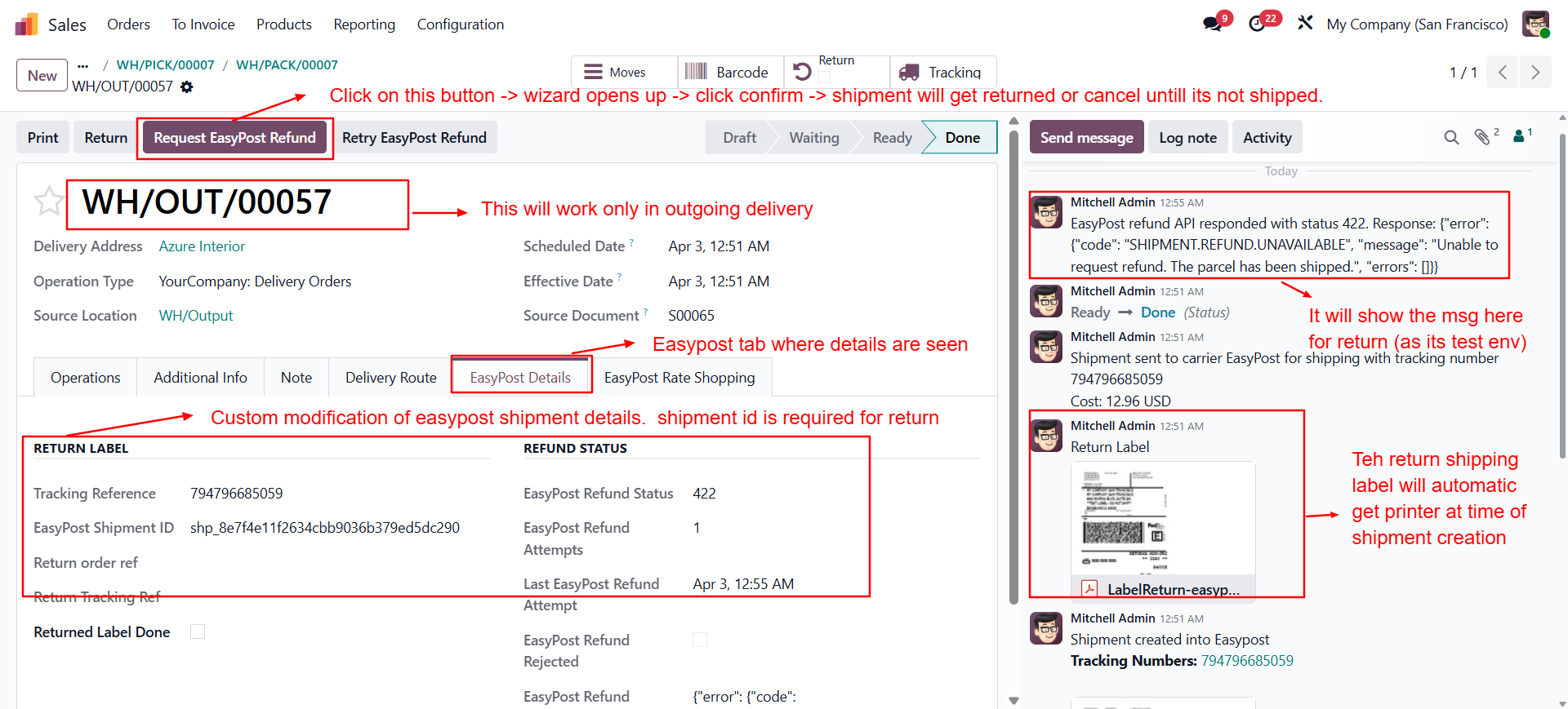Select Waiting status stage

(x=813, y=137)
